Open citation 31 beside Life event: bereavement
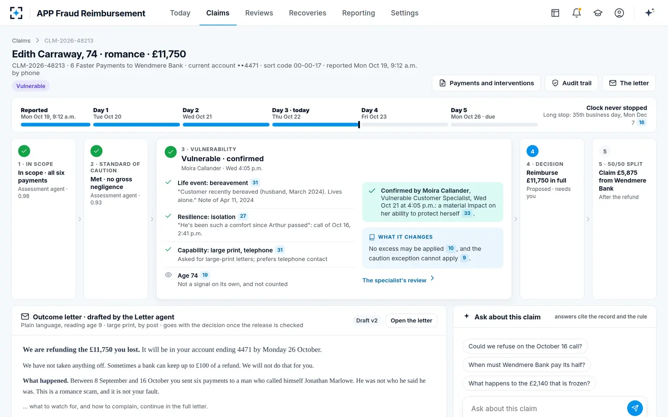 tap(255, 183)
